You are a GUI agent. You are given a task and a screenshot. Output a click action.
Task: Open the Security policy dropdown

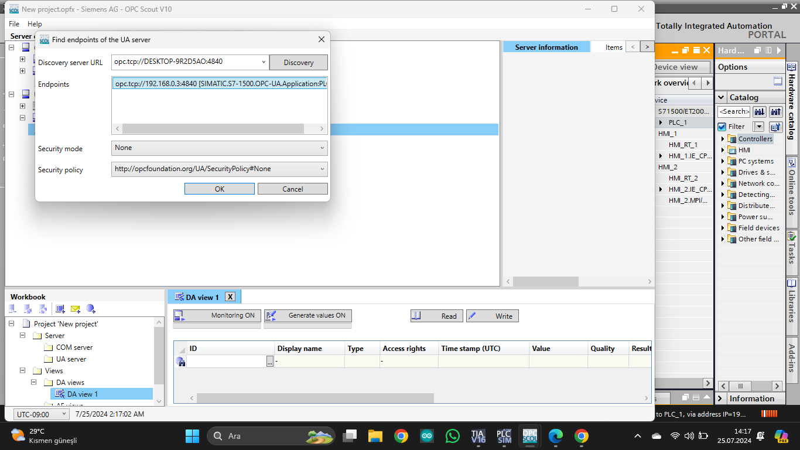pos(220,169)
